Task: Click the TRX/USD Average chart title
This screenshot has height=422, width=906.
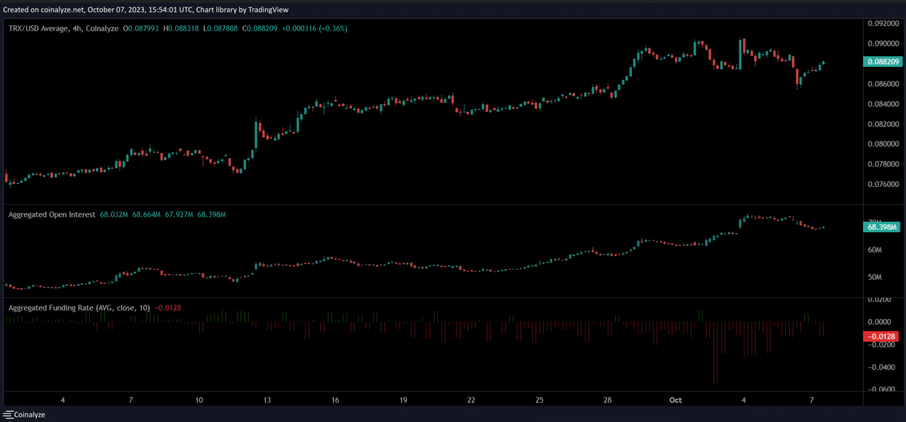Action: 63,28
